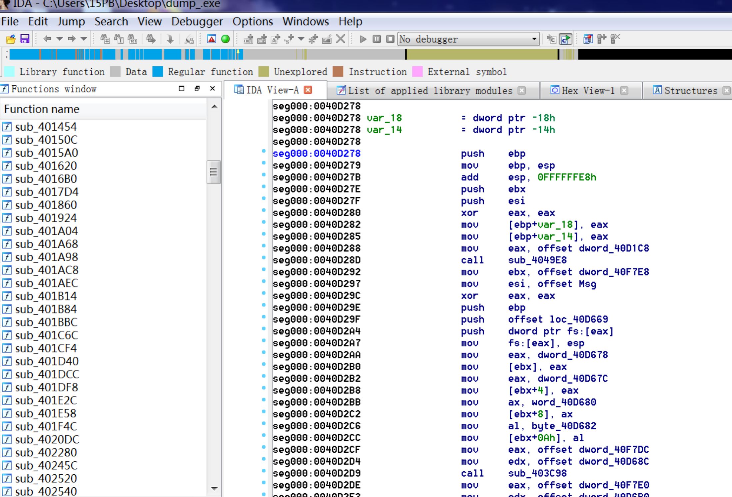
Task: Start process with the play button
Action: (x=363, y=39)
